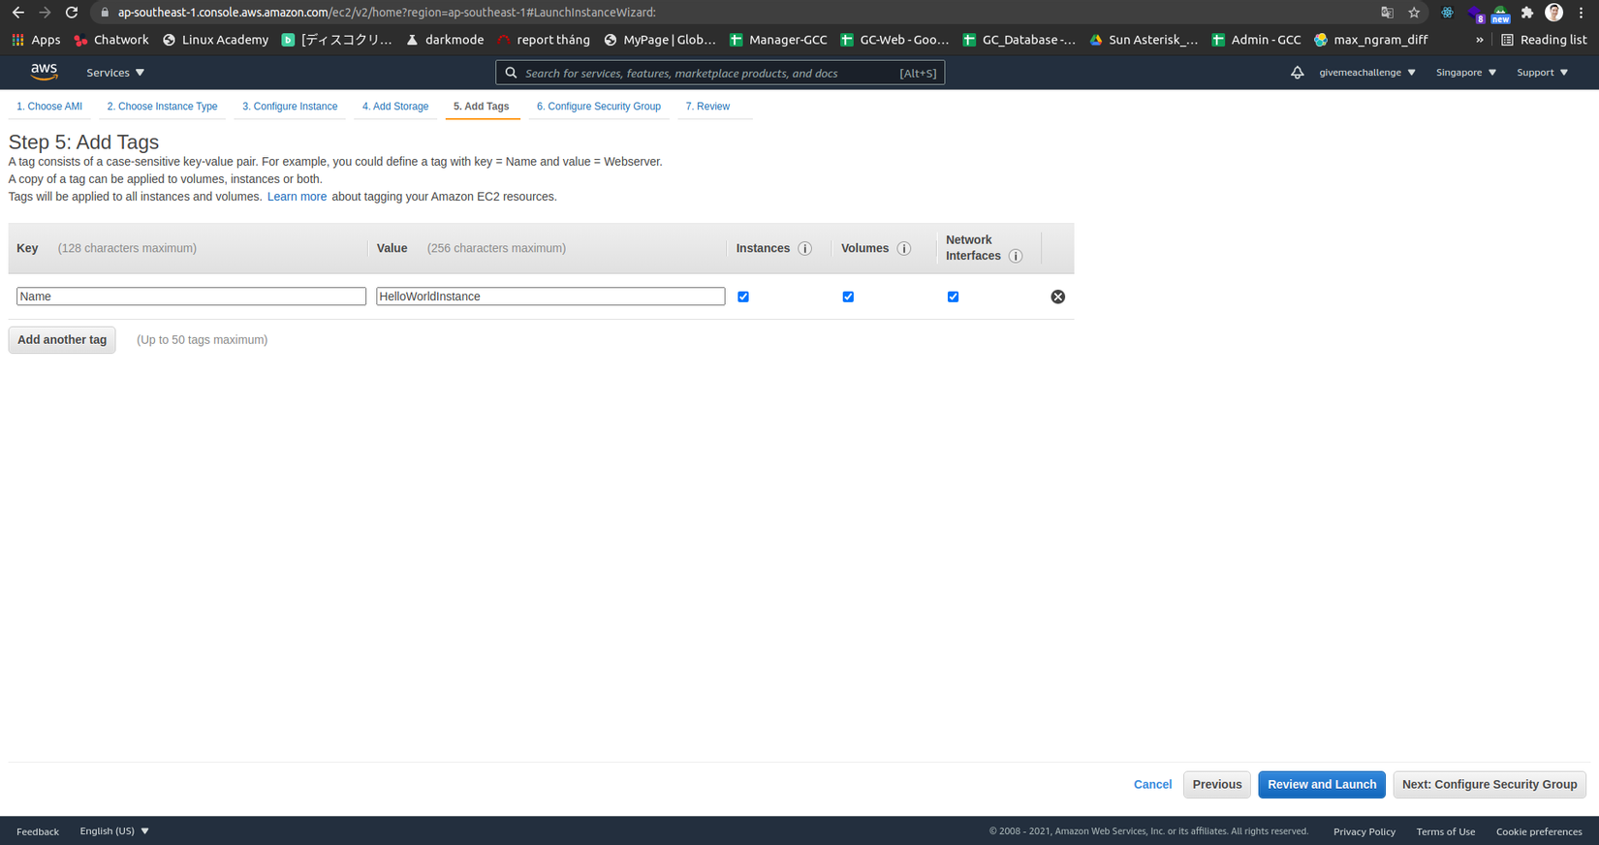This screenshot has width=1599, height=845.
Task: Open the Chatwork bookmark
Action: [x=111, y=40]
